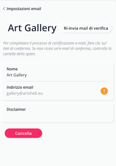This screenshot has width=116, height=166.
Task: Click the back chevron arrow icon
Action: click(x=4, y=9)
